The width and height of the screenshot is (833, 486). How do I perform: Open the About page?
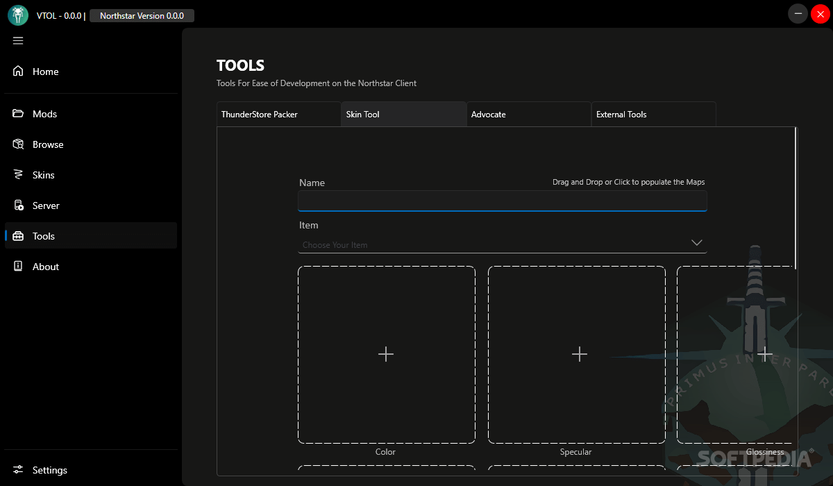pyautogui.click(x=91, y=267)
